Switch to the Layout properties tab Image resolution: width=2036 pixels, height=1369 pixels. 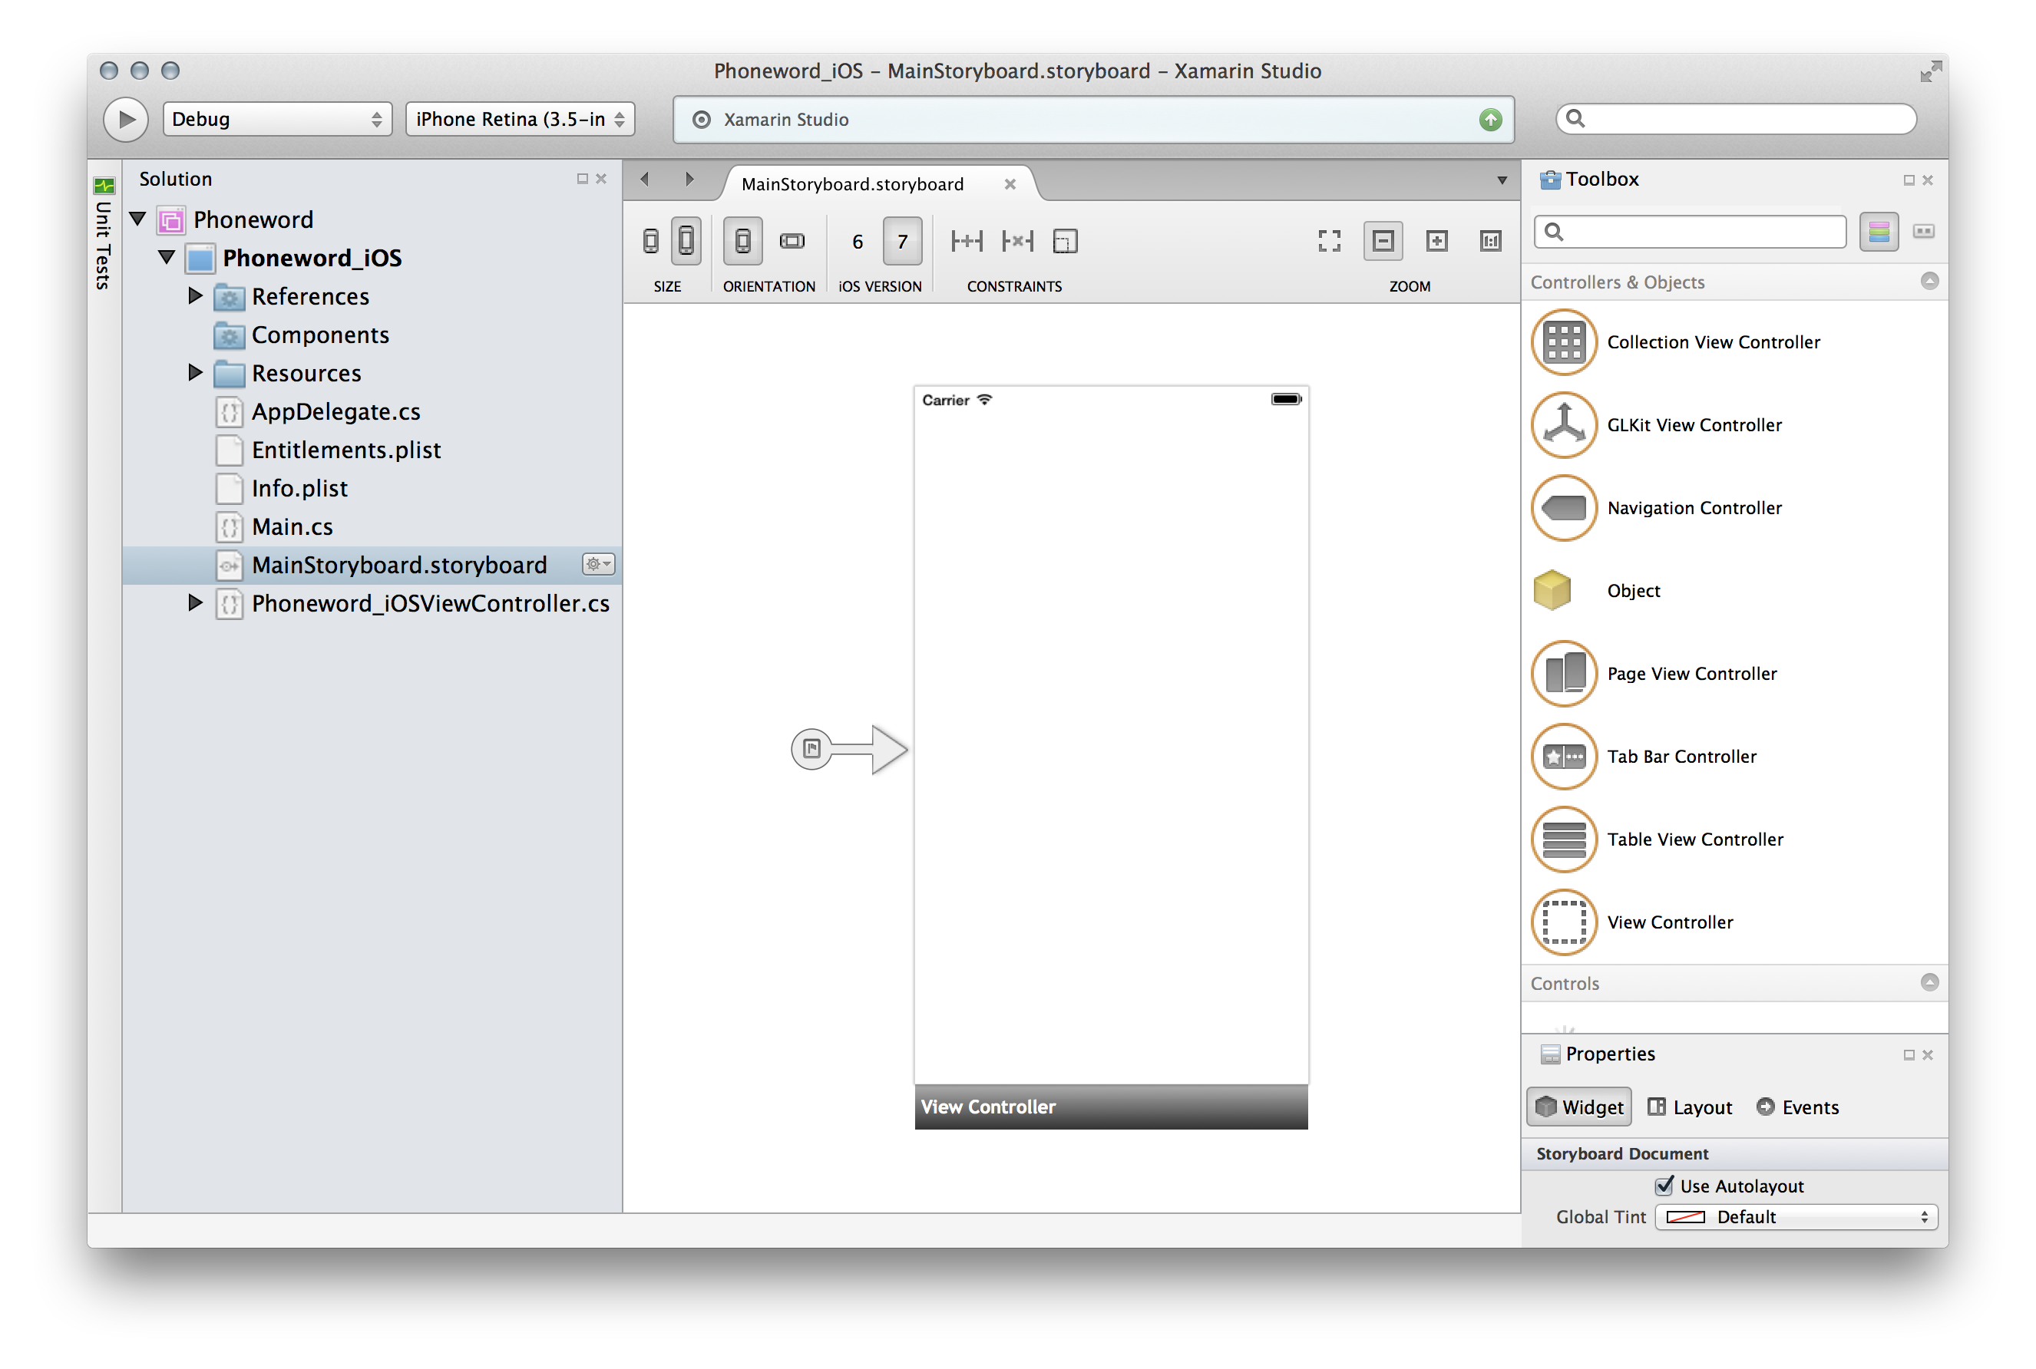tap(1690, 1107)
